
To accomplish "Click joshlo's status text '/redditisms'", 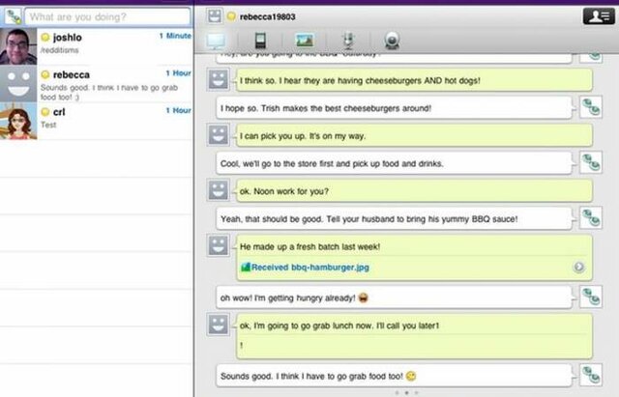I will (x=60, y=50).
